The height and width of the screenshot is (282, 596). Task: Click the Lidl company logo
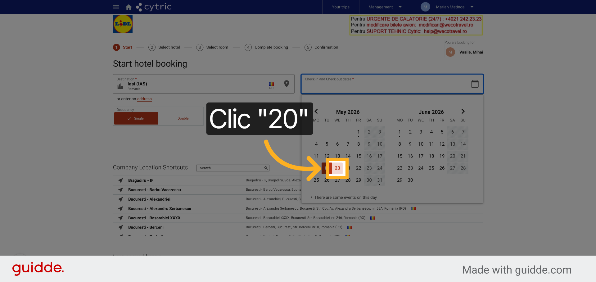pos(123,24)
